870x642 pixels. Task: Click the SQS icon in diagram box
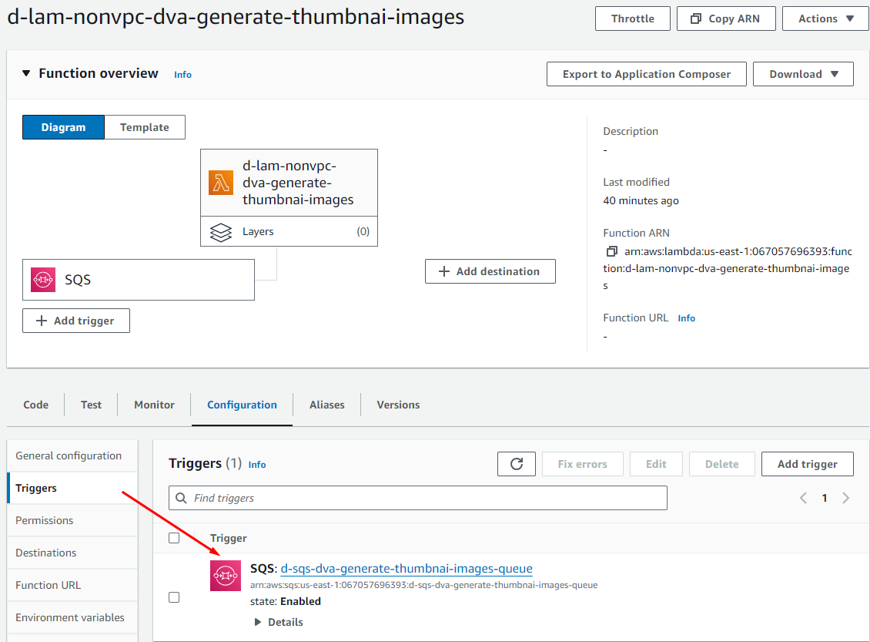pos(43,280)
